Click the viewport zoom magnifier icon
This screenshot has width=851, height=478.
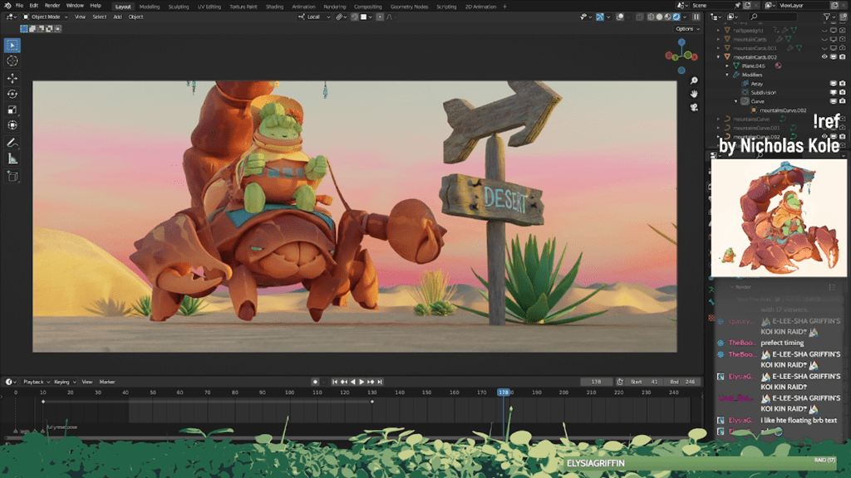694,80
